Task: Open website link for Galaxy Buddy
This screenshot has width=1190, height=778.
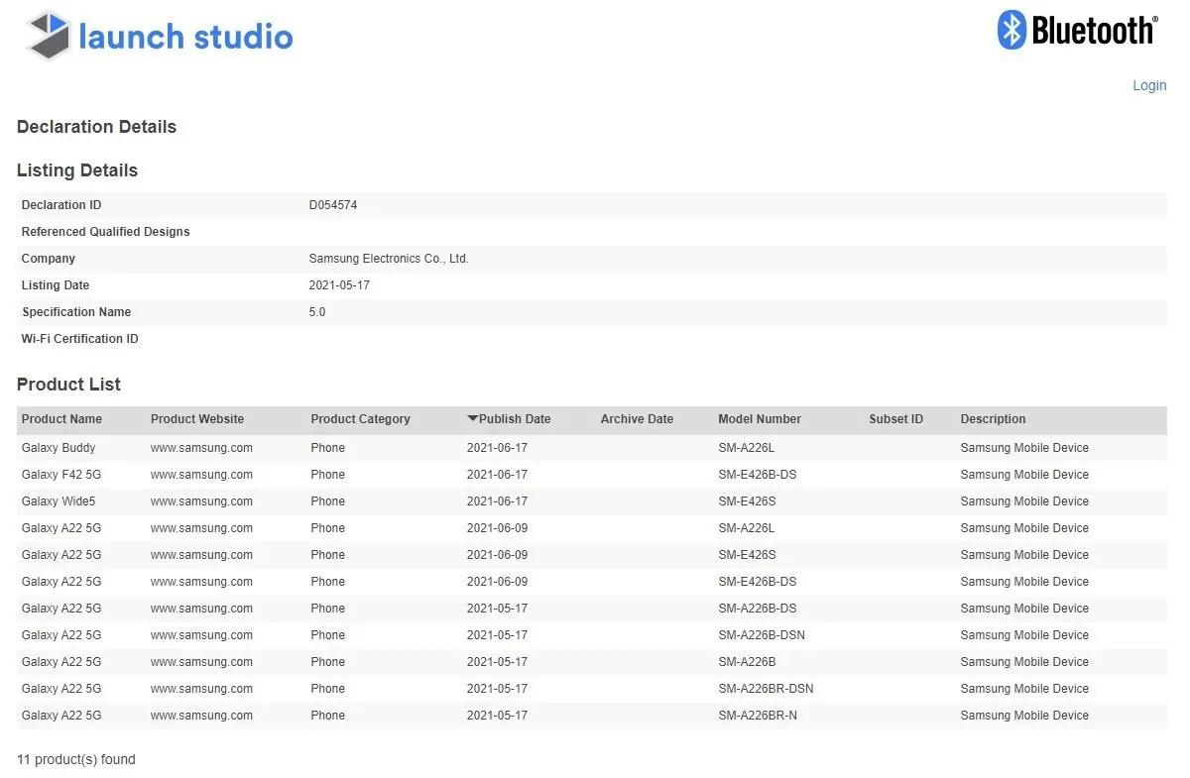Action: [x=201, y=448]
